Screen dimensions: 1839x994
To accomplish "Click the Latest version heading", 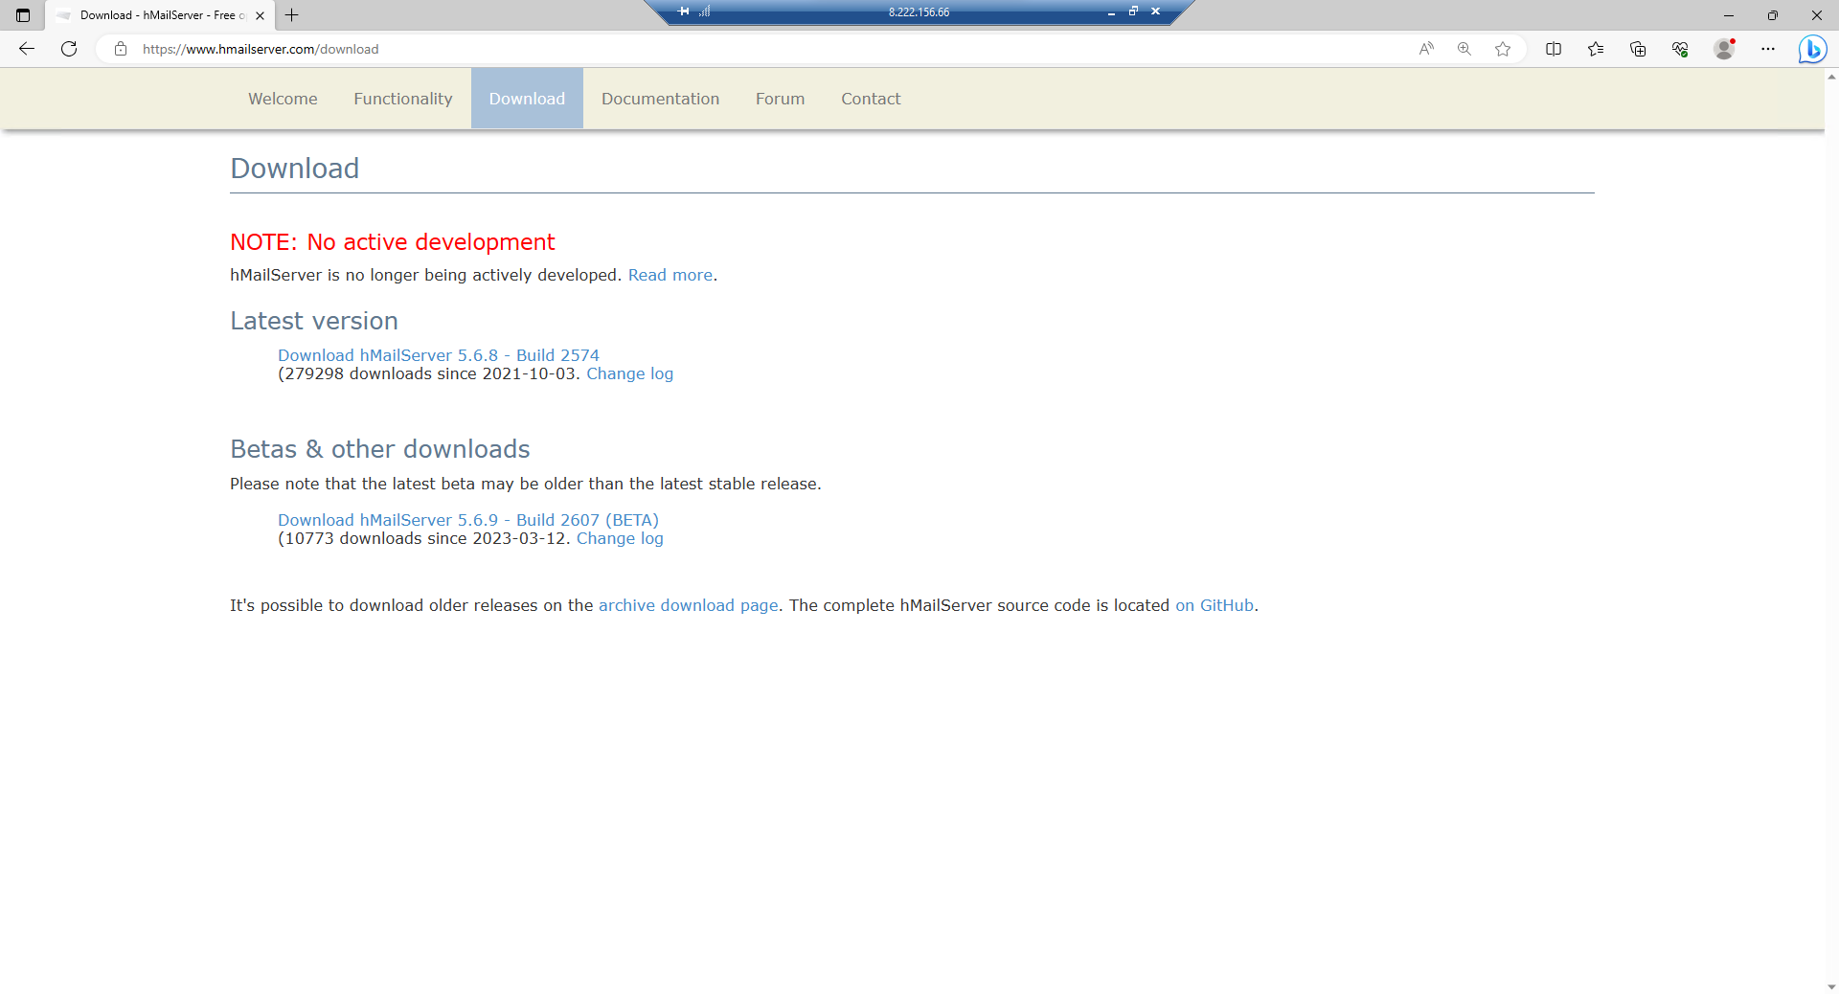I will [314, 321].
